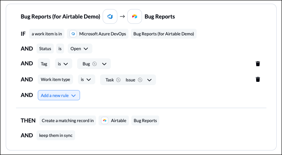The height and width of the screenshot is (155, 282).
Task: Click the 'Bug Reports (for Airtable Demo)' title
Action: 60,16
